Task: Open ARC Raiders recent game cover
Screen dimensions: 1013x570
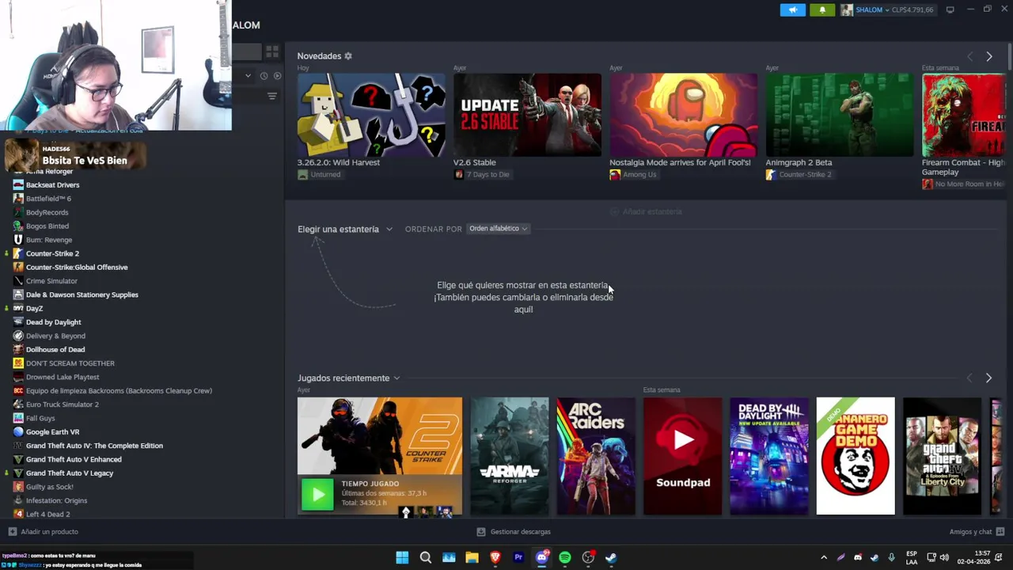Action: (x=596, y=456)
